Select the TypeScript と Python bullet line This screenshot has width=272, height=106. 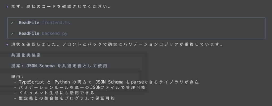point(106,82)
